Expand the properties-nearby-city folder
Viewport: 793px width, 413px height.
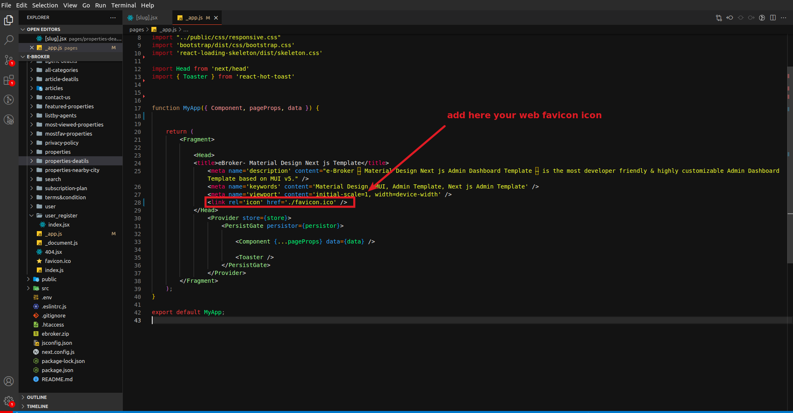[x=70, y=170]
